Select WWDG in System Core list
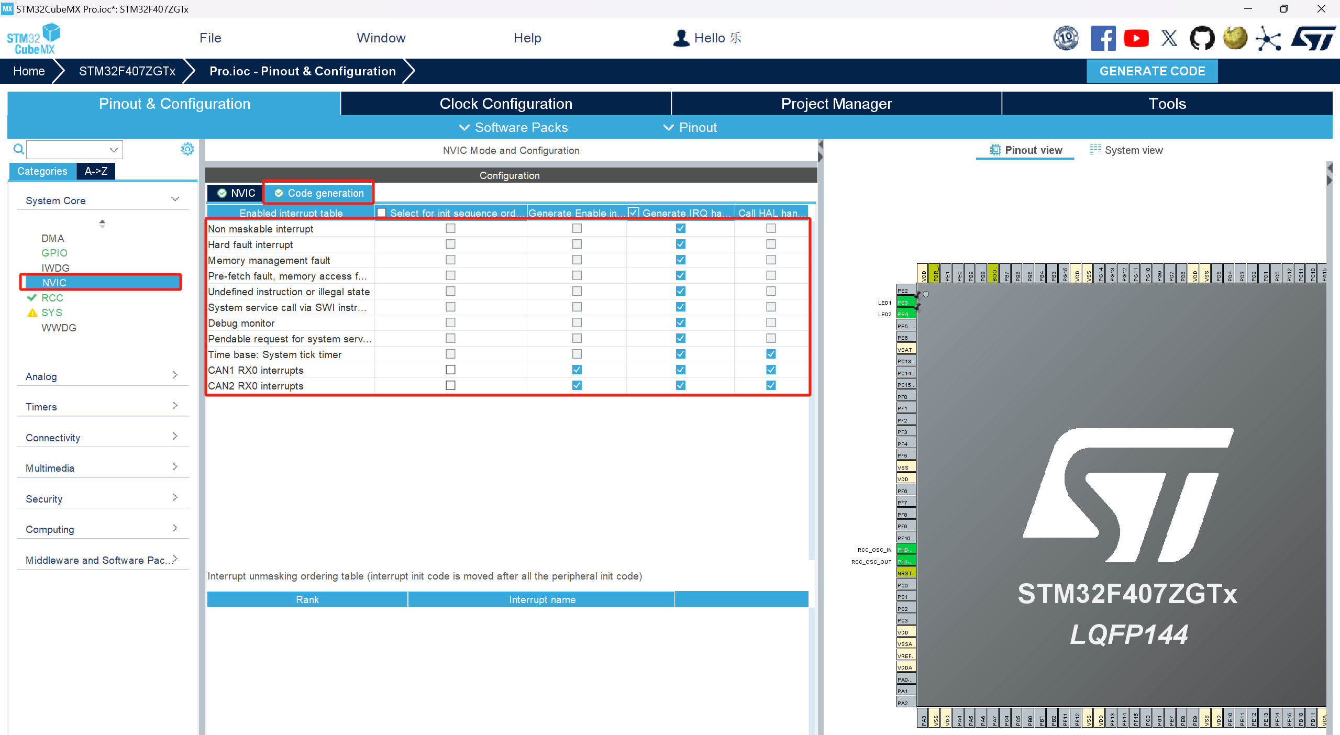The image size is (1340, 735). (x=59, y=328)
